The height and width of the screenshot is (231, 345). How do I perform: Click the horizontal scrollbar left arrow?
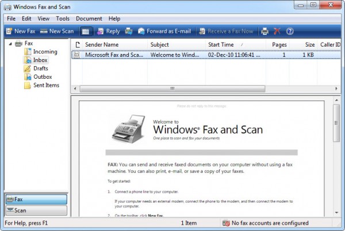point(75,88)
